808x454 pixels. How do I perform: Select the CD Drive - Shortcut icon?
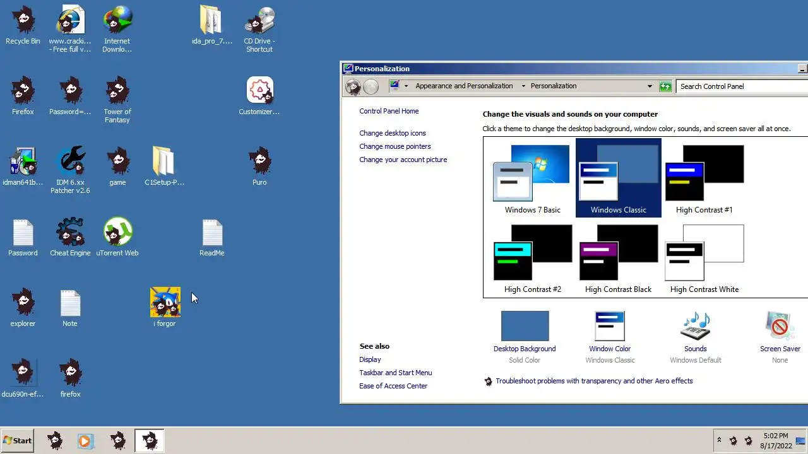[259, 29]
